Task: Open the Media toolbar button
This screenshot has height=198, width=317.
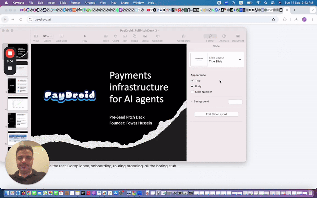Action: (145, 38)
